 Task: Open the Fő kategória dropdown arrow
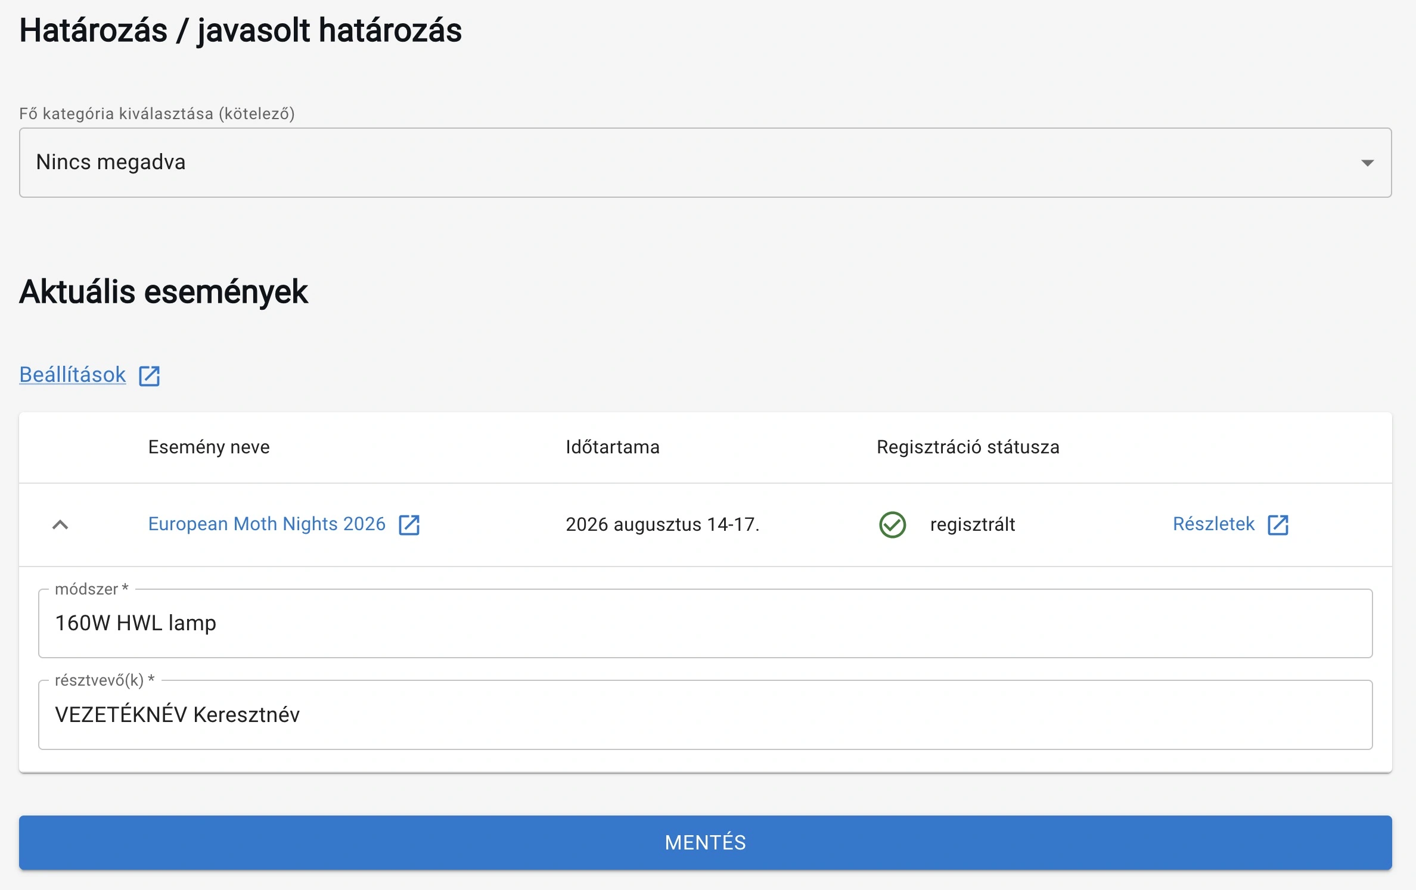[1367, 163]
